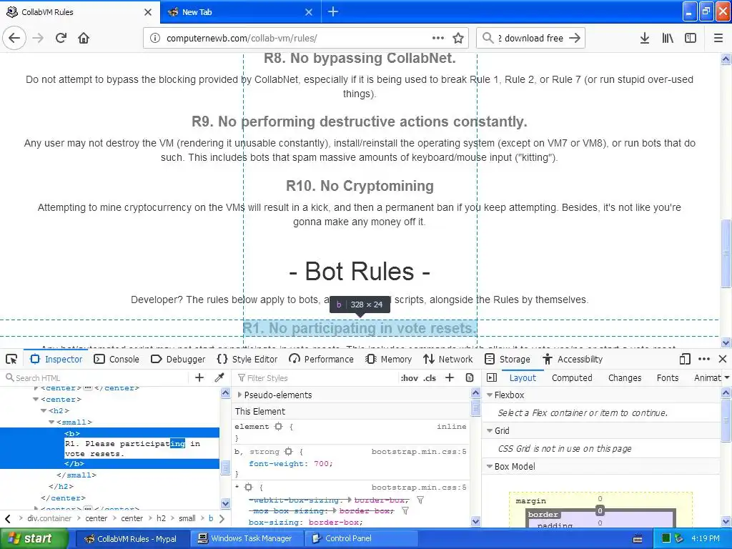
Task: Open bootstrap.min.css:5 link for b, strong rule
Action: point(419,452)
